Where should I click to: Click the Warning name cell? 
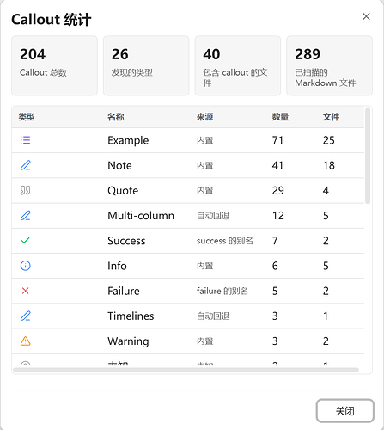tap(128, 341)
